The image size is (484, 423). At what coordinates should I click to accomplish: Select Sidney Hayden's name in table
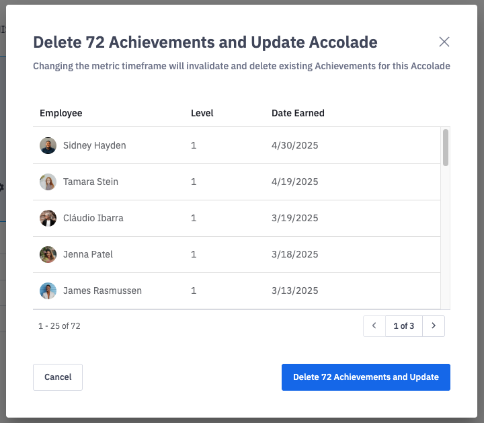[94, 145]
